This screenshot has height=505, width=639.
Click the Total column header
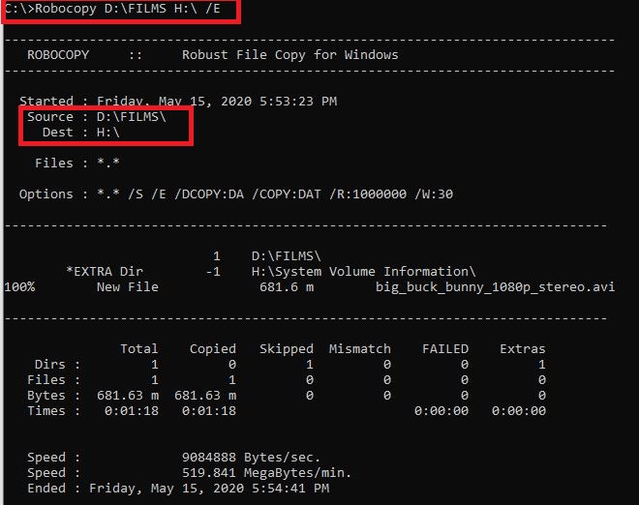pos(139,349)
